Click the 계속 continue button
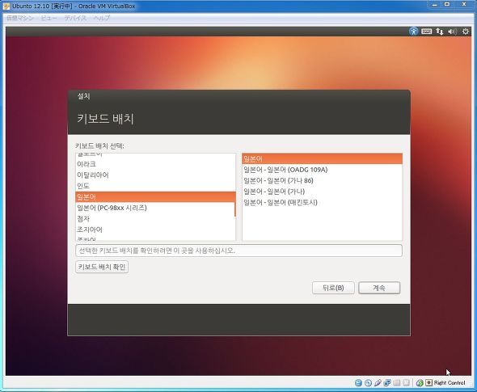 [379, 288]
